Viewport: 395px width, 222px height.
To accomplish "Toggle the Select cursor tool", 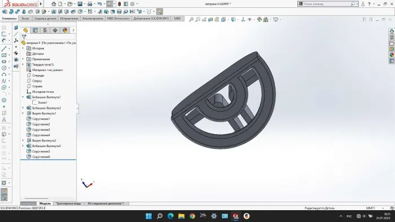I will pyautogui.click(x=109, y=4).
